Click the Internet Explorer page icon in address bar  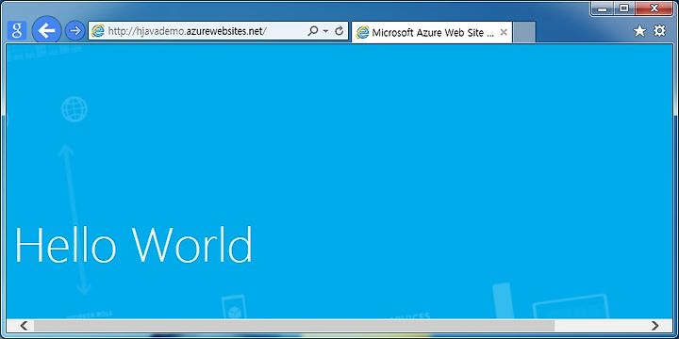[x=98, y=31]
